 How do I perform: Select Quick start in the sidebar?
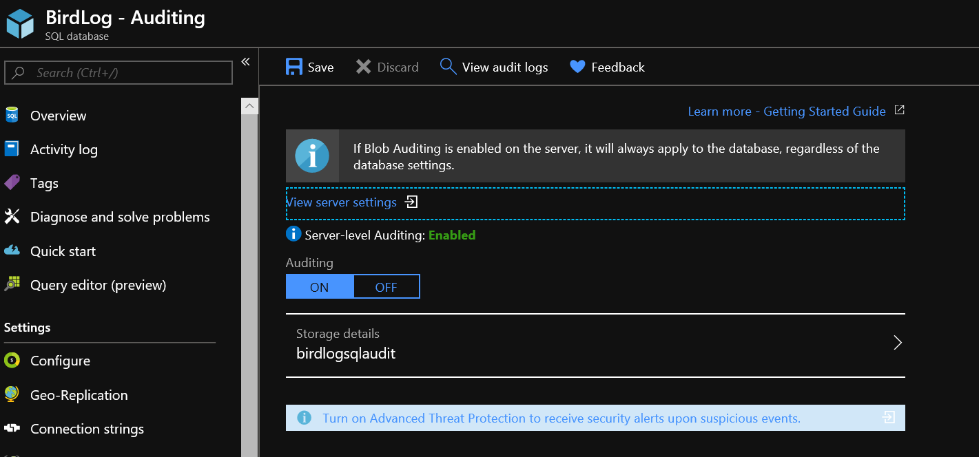pyautogui.click(x=63, y=251)
